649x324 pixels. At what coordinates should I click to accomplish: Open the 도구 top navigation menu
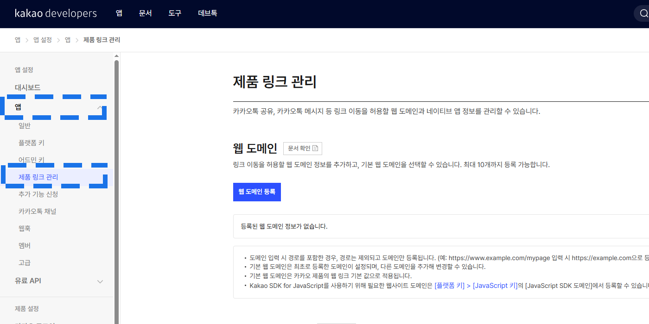175,13
